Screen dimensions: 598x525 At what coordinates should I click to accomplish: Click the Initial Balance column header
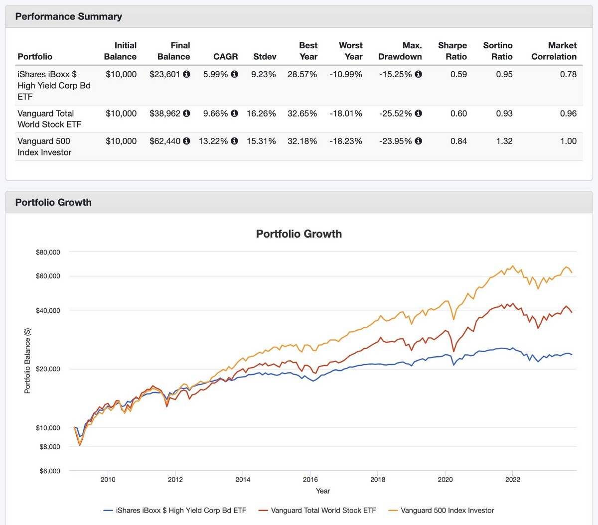pyautogui.click(x=120, y=51)
